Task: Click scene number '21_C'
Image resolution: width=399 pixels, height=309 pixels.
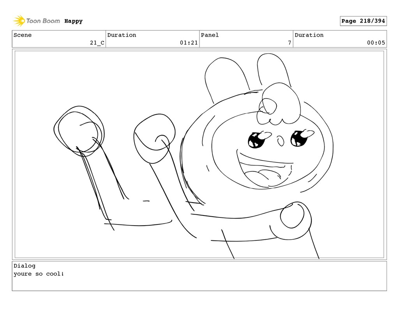Action: pos(97,43)
